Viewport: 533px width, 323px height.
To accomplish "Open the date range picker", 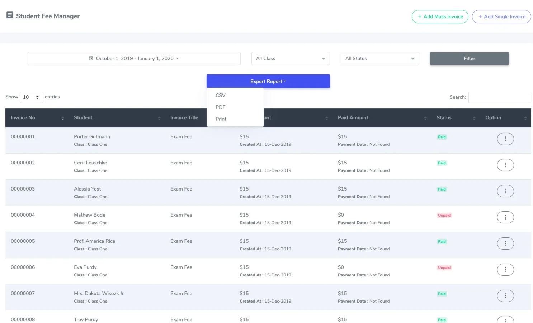I will tap(134, 59).
